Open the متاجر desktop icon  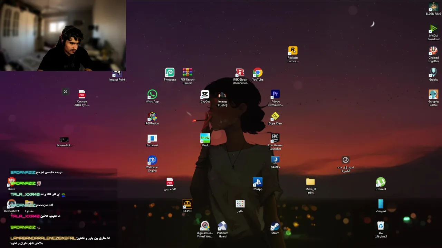point(240,206)
